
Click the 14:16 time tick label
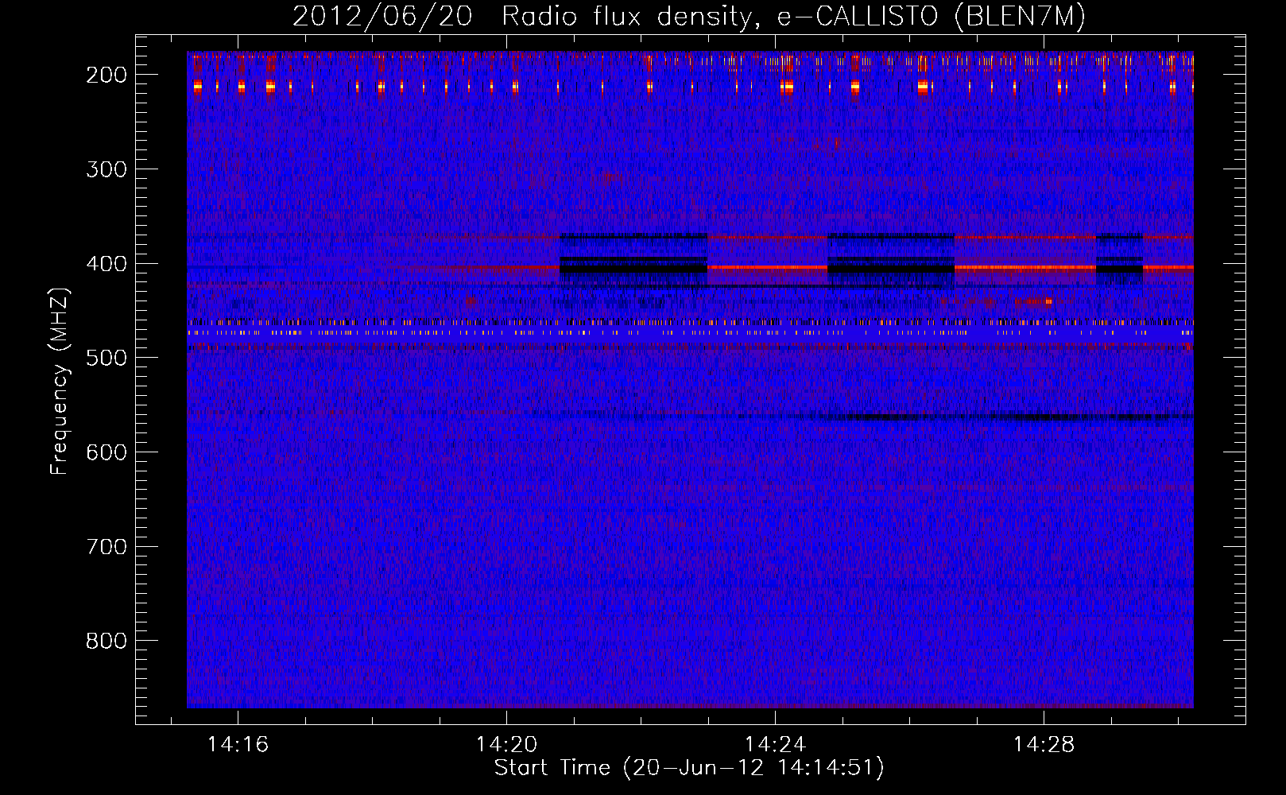pyautogui.click(x=238, y=744)
